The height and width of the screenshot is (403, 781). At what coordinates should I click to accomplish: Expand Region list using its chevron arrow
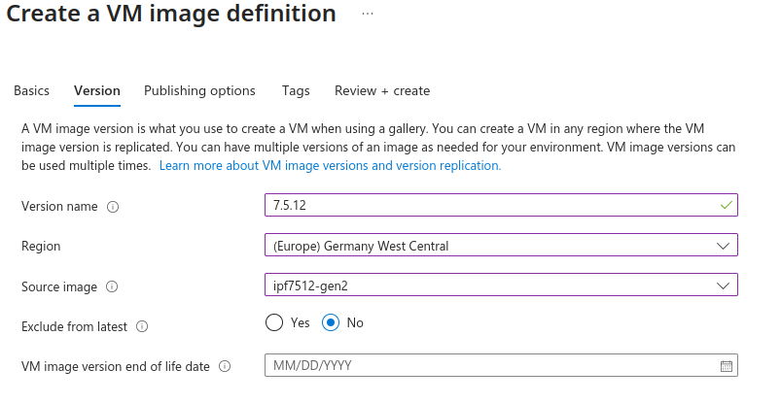(723, 246)
